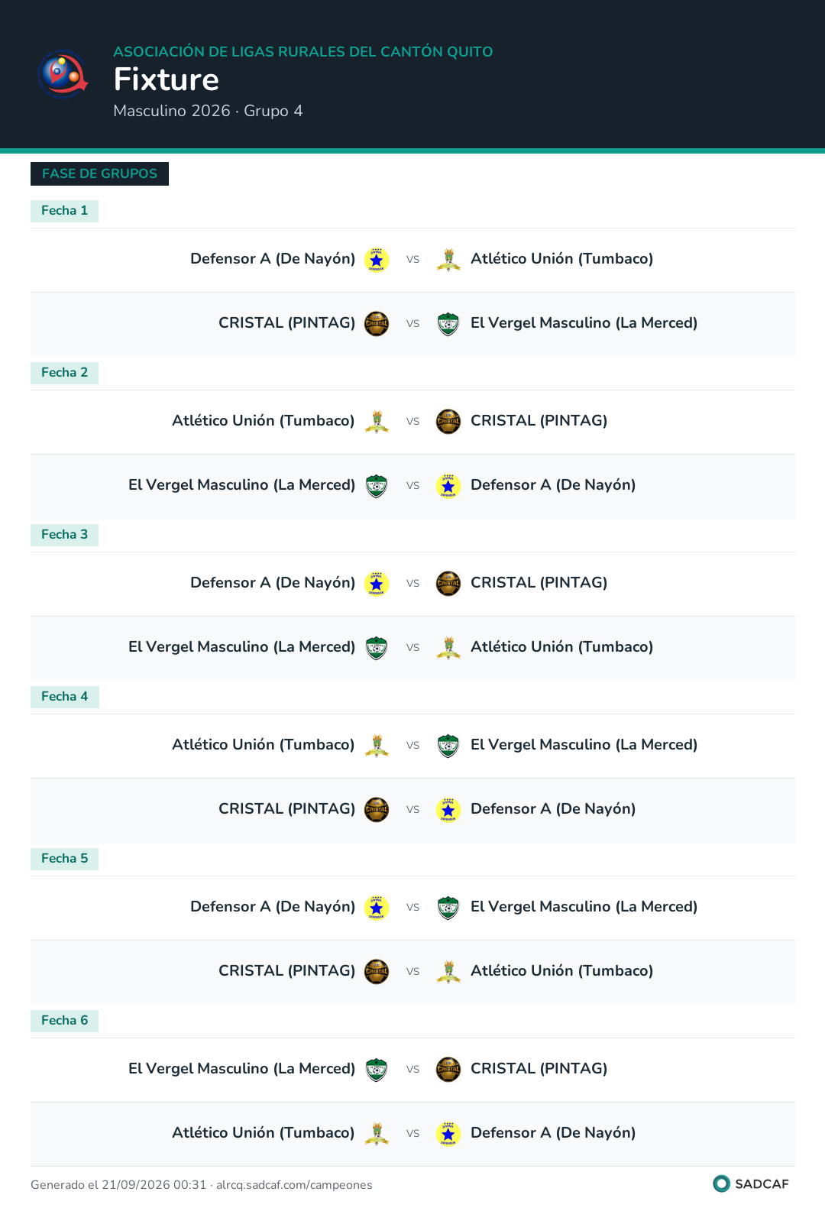
Task: Click Defensor A (De Nayón) name in Fecha 3
Action: click(273, 583)
